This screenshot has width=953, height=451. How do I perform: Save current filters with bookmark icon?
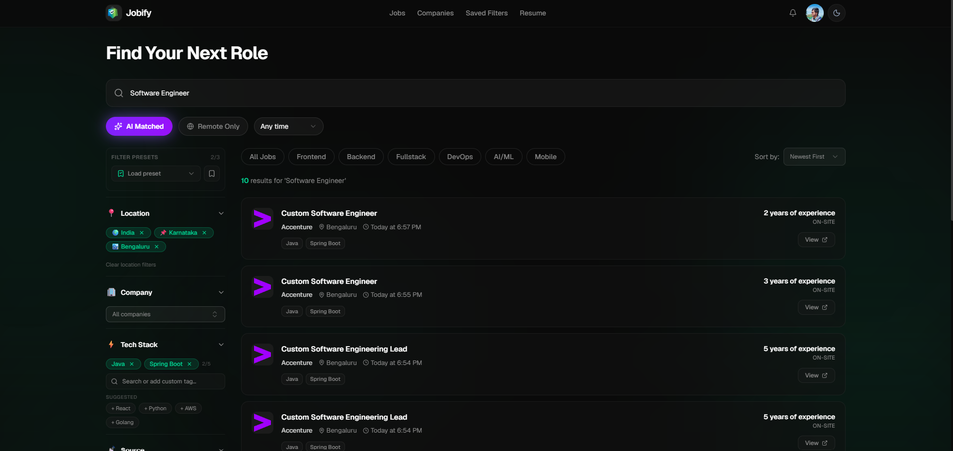tap(212, 174)
